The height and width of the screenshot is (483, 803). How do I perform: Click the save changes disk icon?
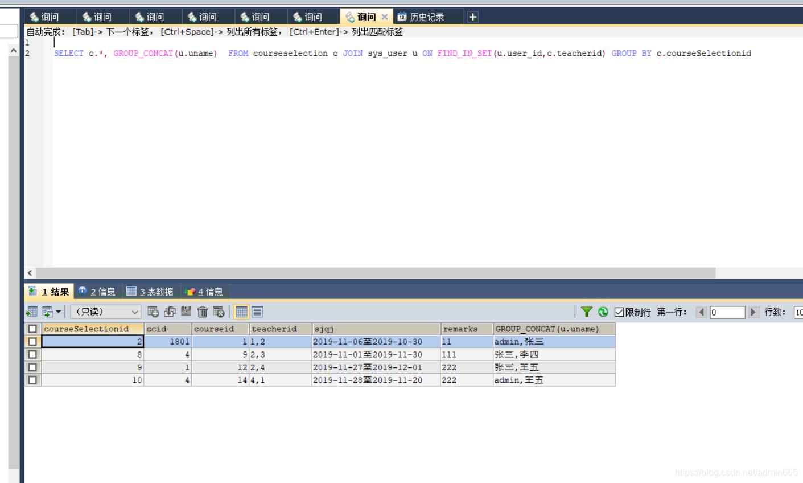click(x=186, y=312)
